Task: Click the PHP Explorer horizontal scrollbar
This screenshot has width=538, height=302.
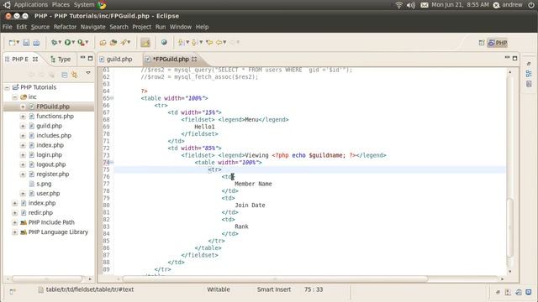Action: [x=47, y=279]
